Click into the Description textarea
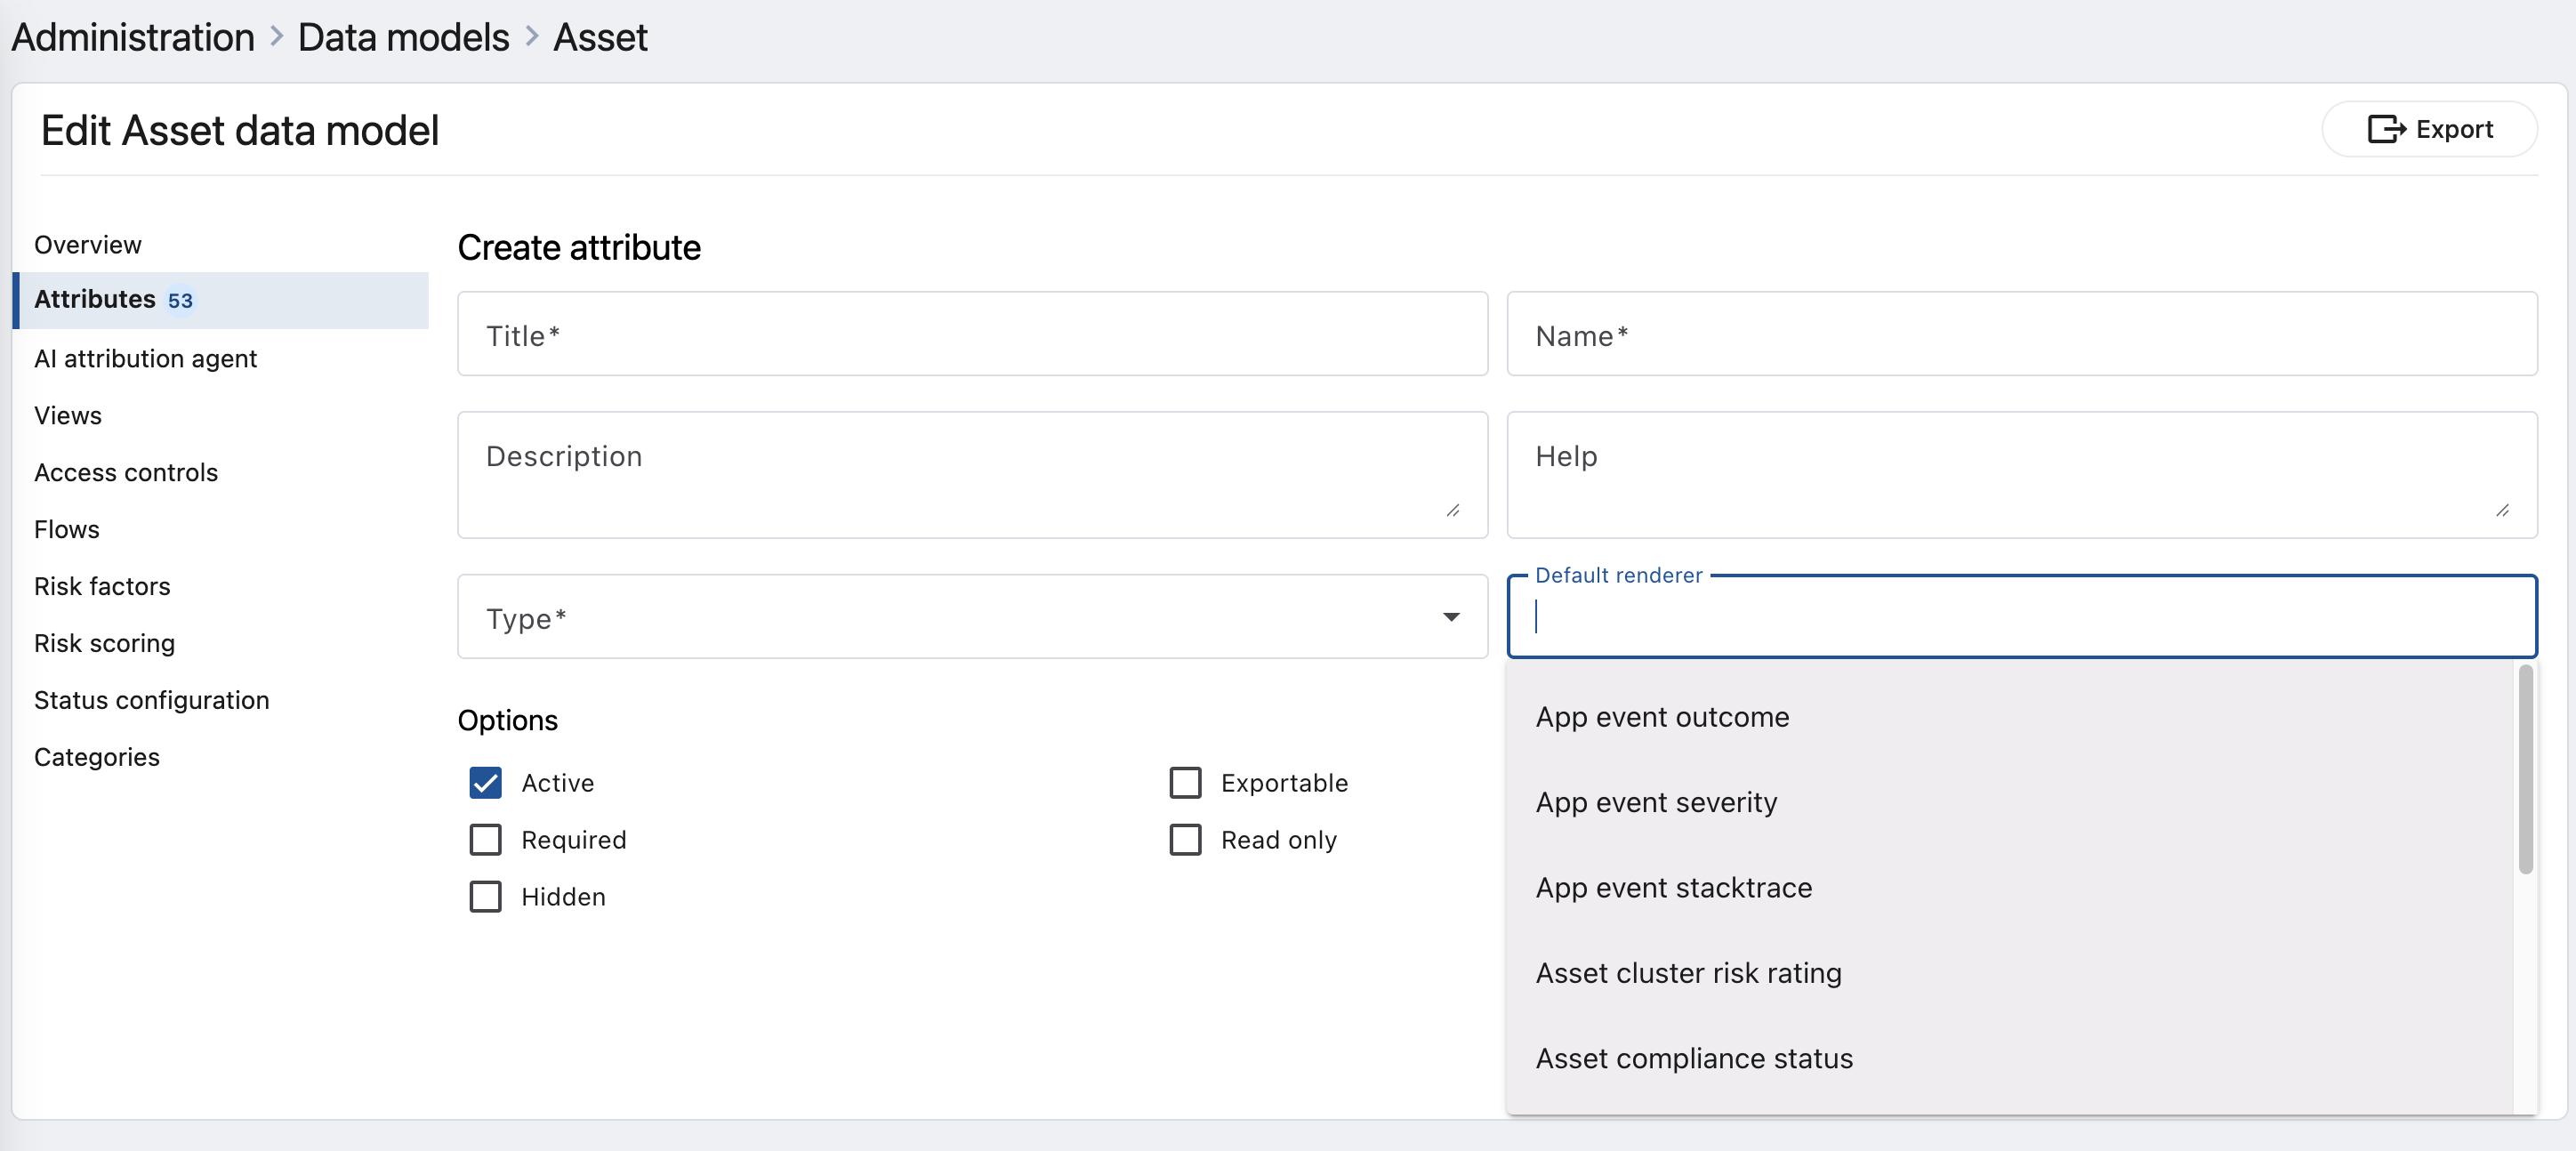 tap(972, 475)
